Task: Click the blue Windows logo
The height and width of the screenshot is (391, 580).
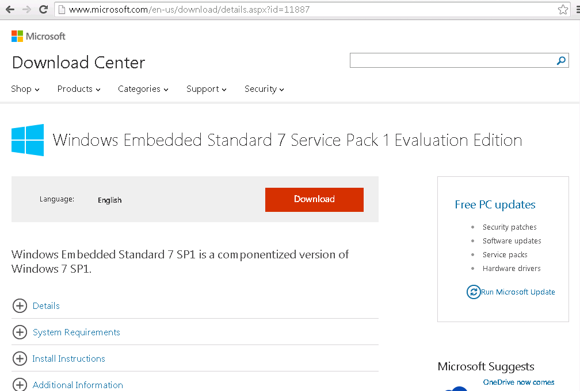Action: point(28,140)
